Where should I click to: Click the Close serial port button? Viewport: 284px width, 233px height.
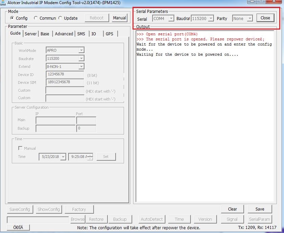pos(265,18)
